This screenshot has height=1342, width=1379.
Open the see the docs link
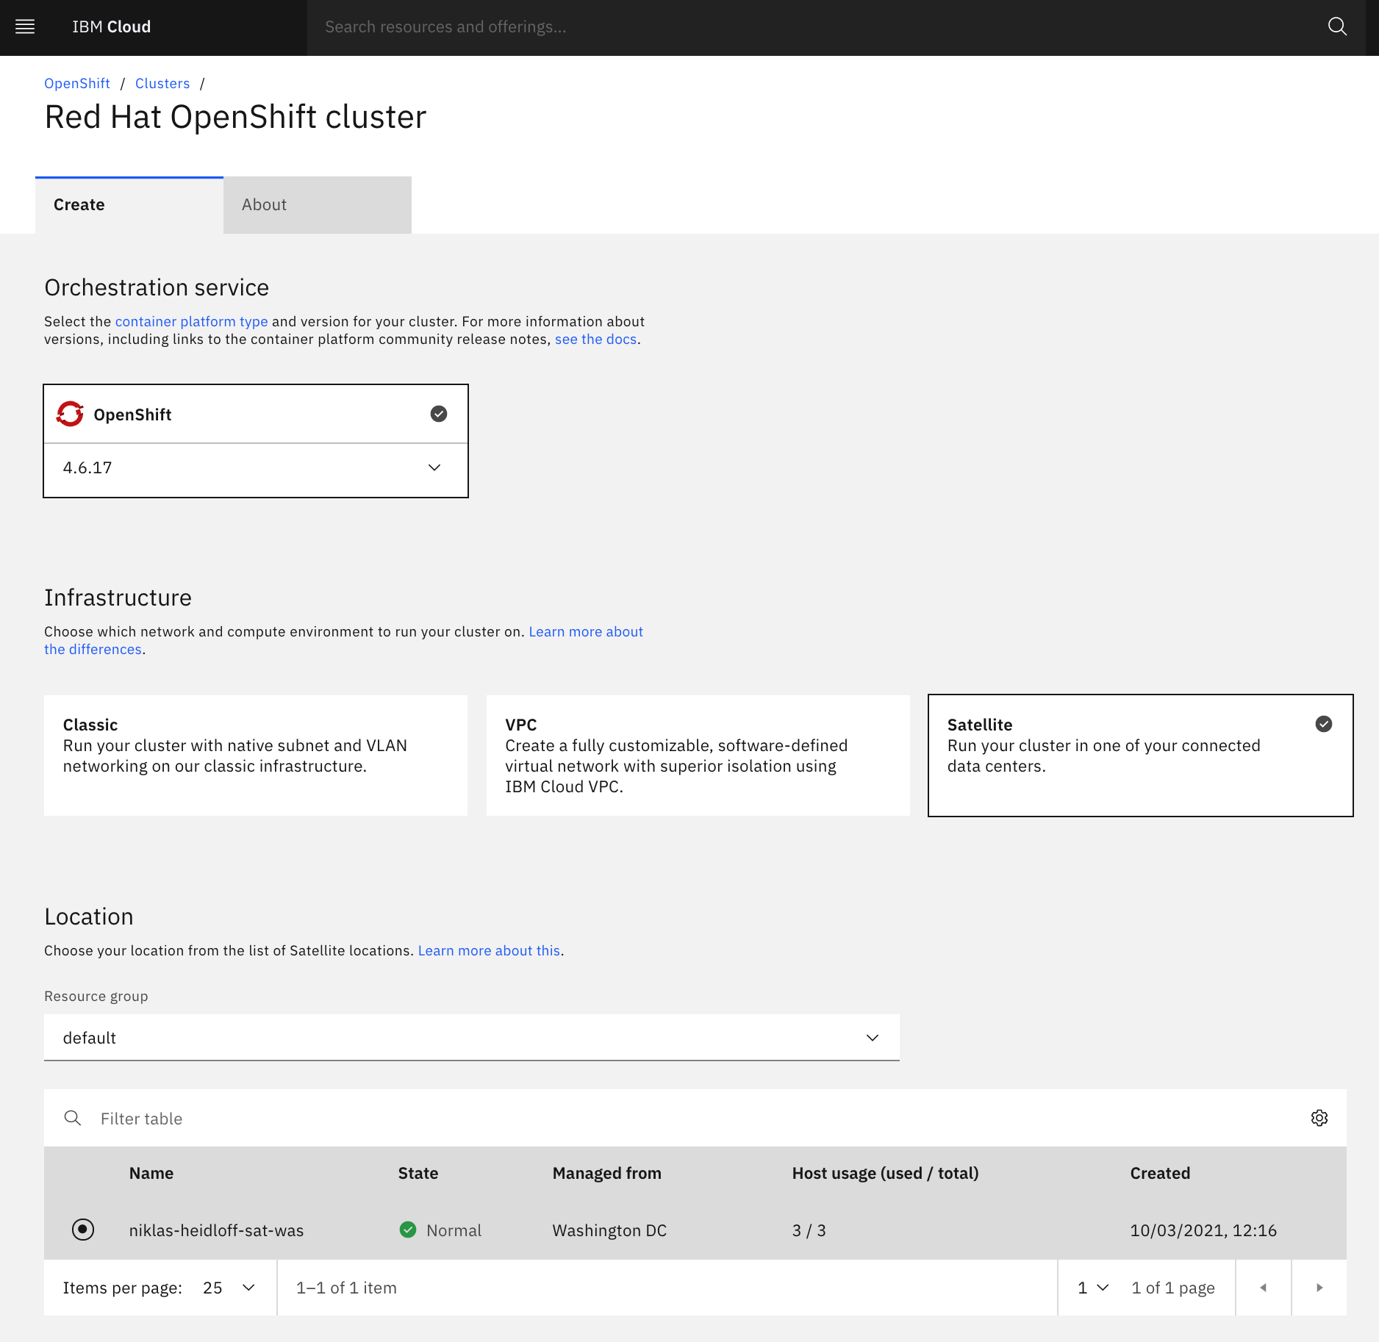click(x=595, y=339)
